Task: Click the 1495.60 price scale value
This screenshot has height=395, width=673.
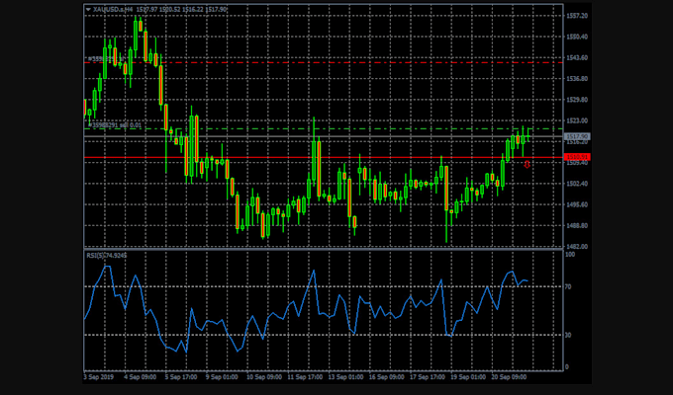Action: (577, 204)
